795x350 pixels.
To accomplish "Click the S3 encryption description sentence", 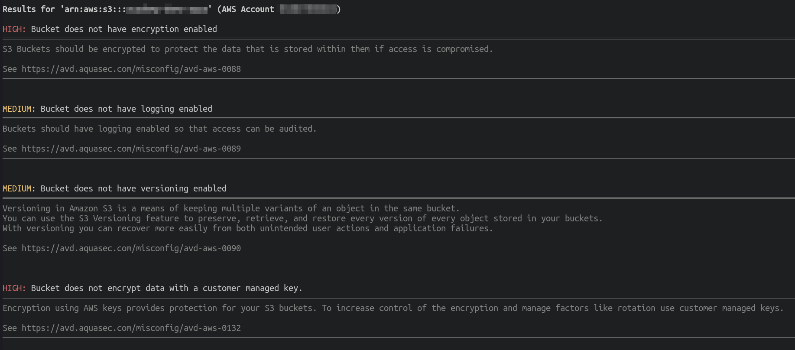I will (x=248, y=49).
